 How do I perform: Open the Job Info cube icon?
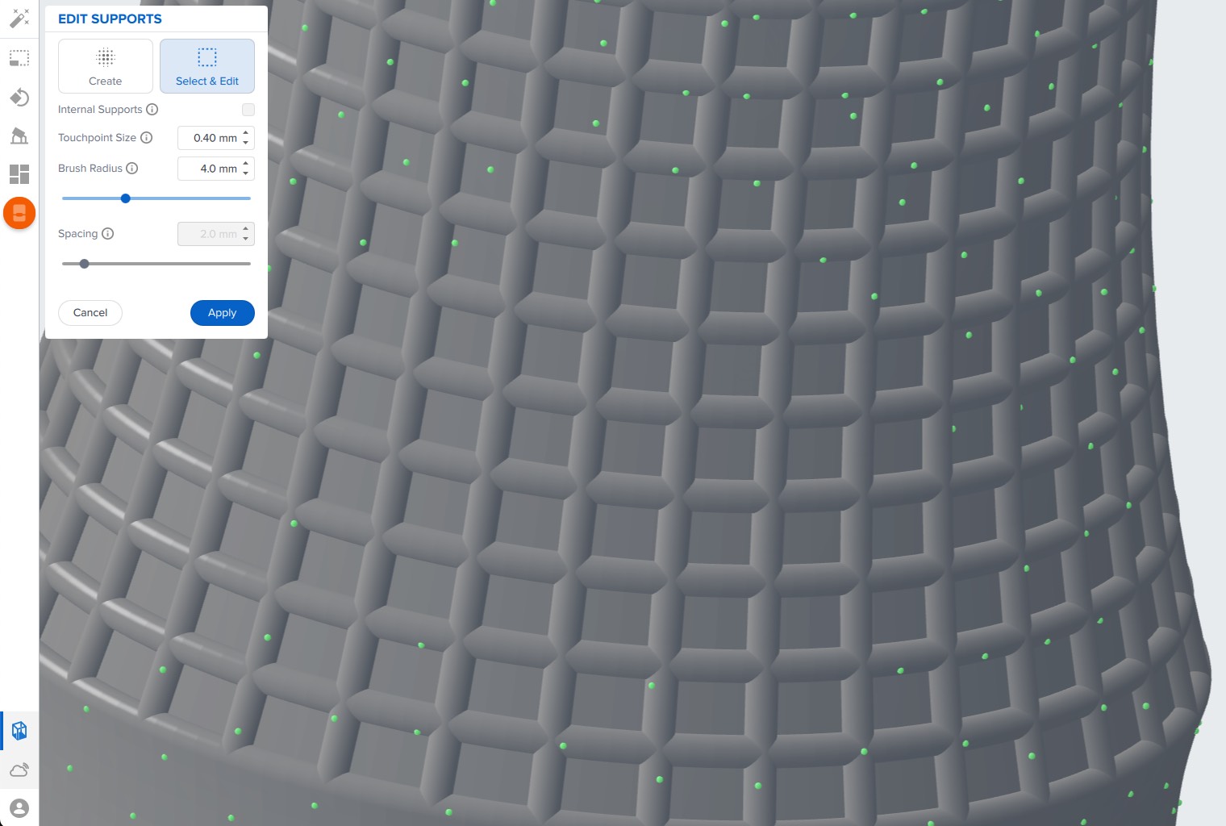click(19, 731)
